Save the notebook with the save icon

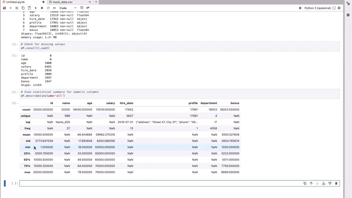click(x=4, y=8)
